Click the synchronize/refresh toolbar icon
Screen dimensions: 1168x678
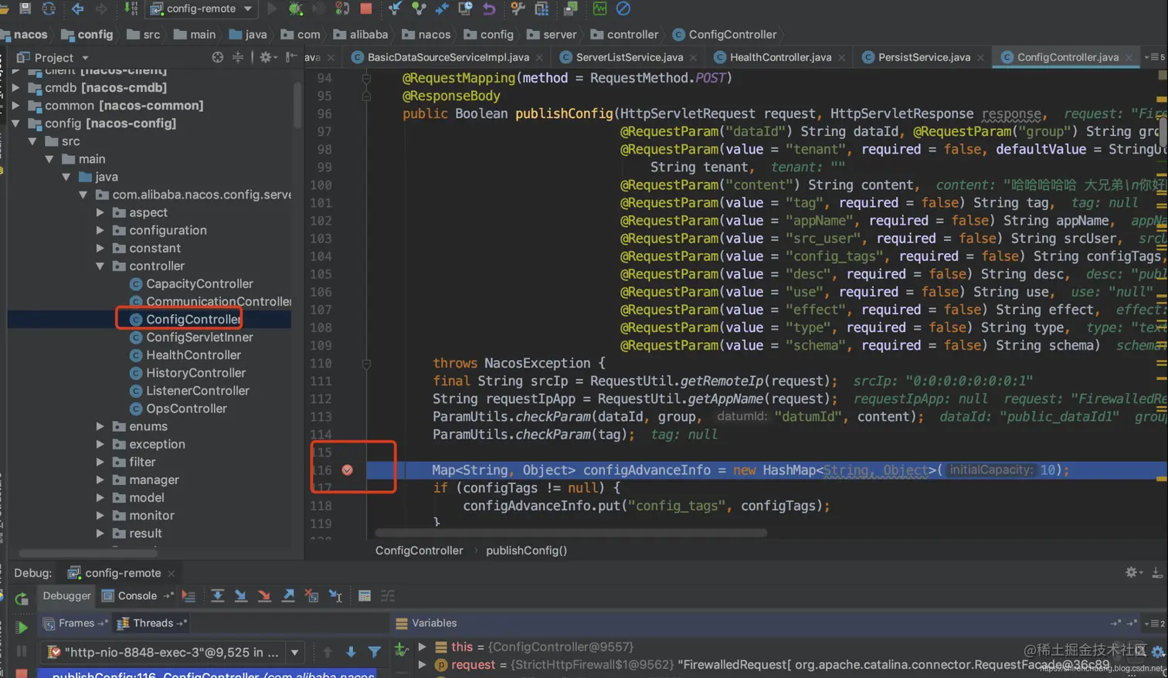pos(49,8)
